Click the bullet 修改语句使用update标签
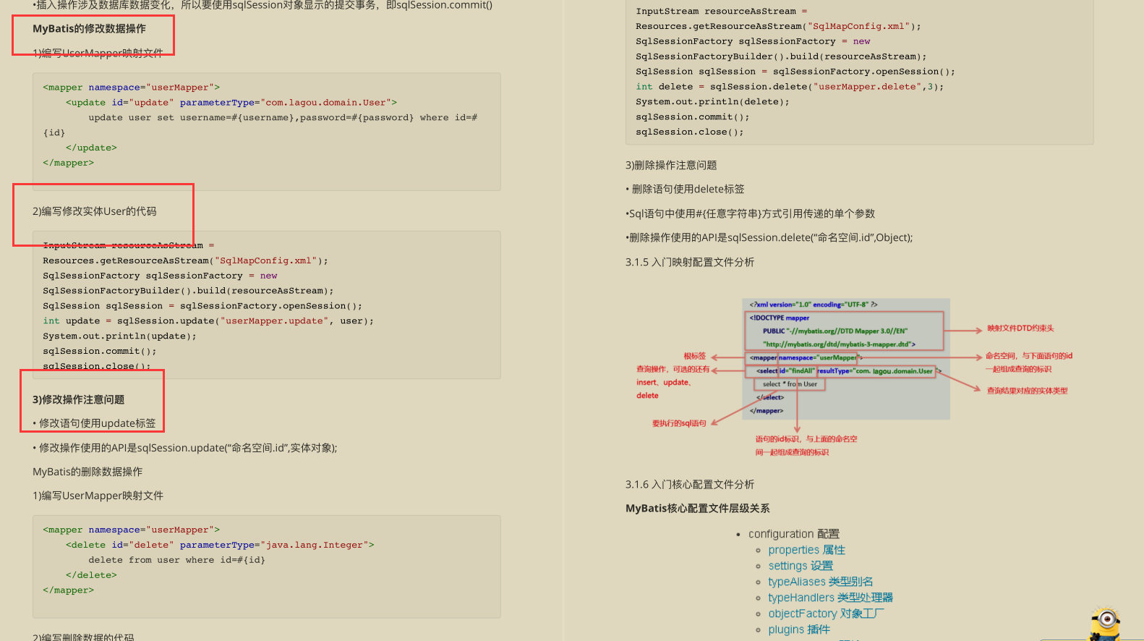This screenshot has height=641, width=1144. pos(94,423)
